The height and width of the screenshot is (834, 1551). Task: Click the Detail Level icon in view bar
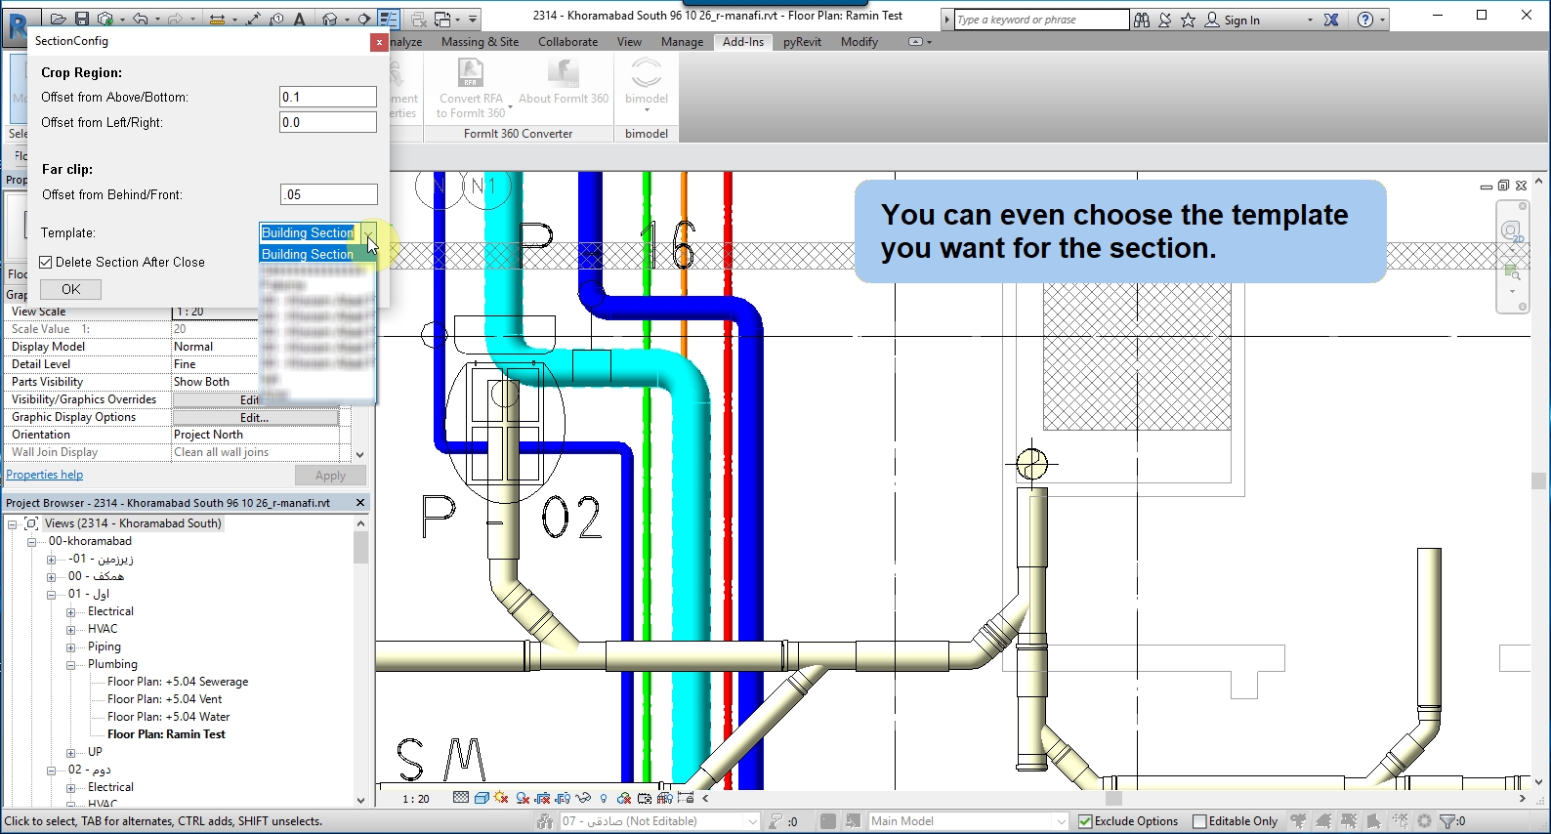(461, 798)
